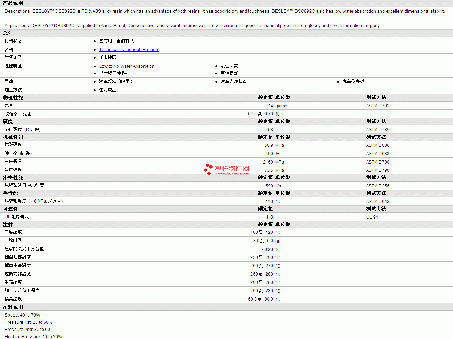Viewport: 453px width, 339px height.
Task: Click the ASTM D792 test method
Action: pyautogui.click(x=378, y=106)
